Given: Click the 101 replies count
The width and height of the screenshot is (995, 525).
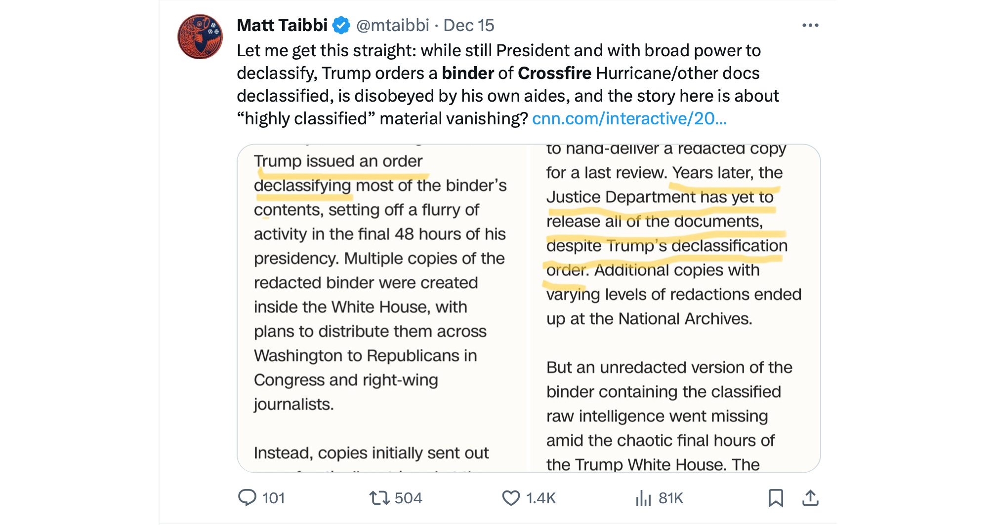Looking at the screenshot, I should (x=274, y=498).
